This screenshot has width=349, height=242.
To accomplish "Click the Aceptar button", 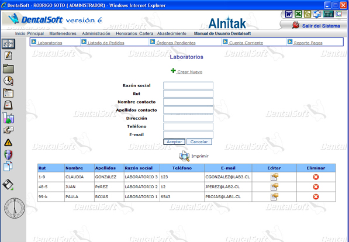I will [x=174, y=142].
